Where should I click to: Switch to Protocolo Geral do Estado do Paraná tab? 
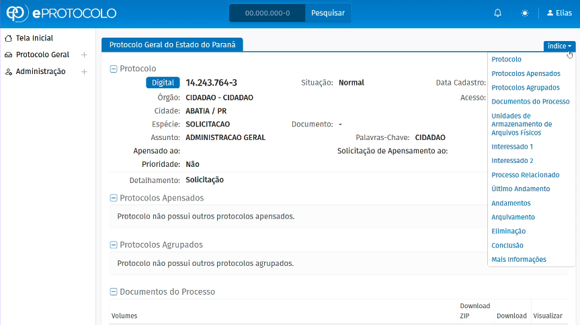pos(172,44)
